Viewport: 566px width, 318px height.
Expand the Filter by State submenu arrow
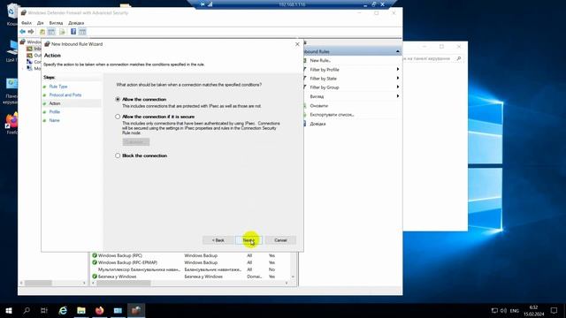[x=397, y=79]
